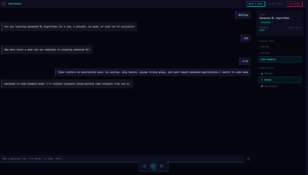Set learning pace to Relaxed
The width and height of the screenshot is (308, 175).
tap(280, 73)
